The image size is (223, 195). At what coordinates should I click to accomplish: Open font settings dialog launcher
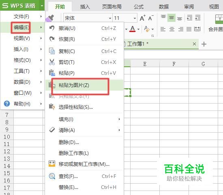(x=152, y=36)
